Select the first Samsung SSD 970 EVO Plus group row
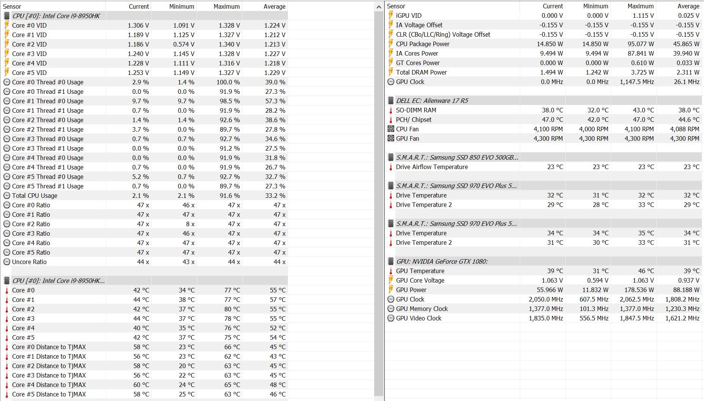 [544, 186]
